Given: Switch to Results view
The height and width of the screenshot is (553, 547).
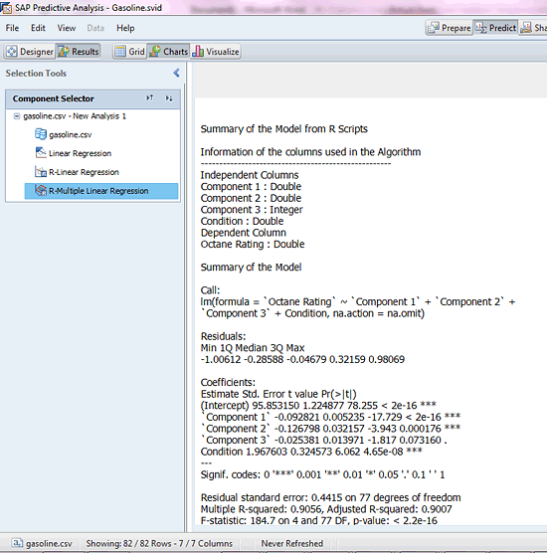Looking at the screenshot, I should pyautogui.click(x=79, y=52).
